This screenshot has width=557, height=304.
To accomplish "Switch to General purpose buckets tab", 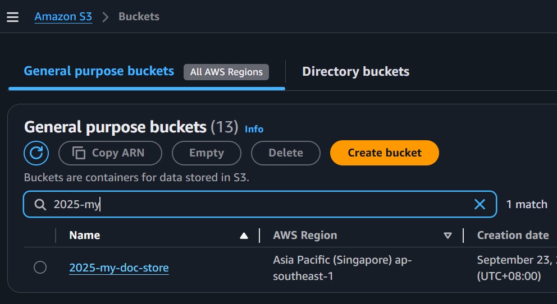I will 99,71.
